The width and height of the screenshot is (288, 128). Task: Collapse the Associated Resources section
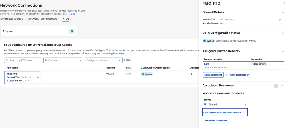coord(283,86)
